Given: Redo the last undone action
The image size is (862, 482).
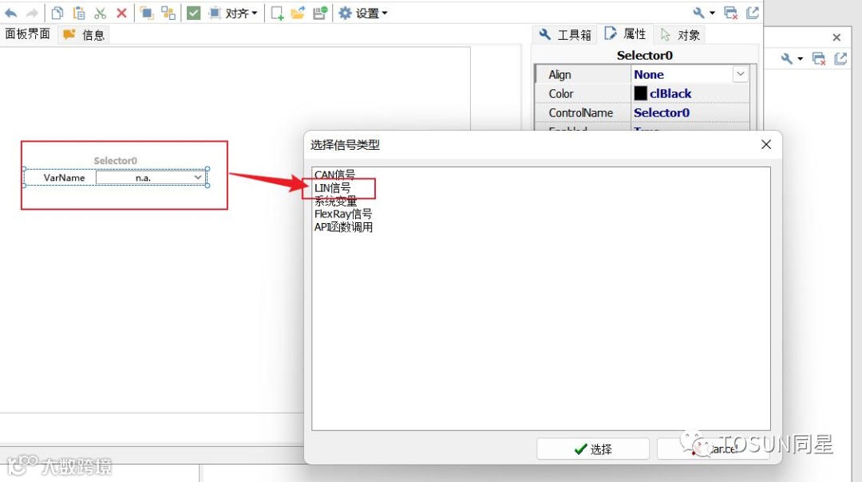Looking at the screenshot, I should pyautogui.click(x=32, y=14).
